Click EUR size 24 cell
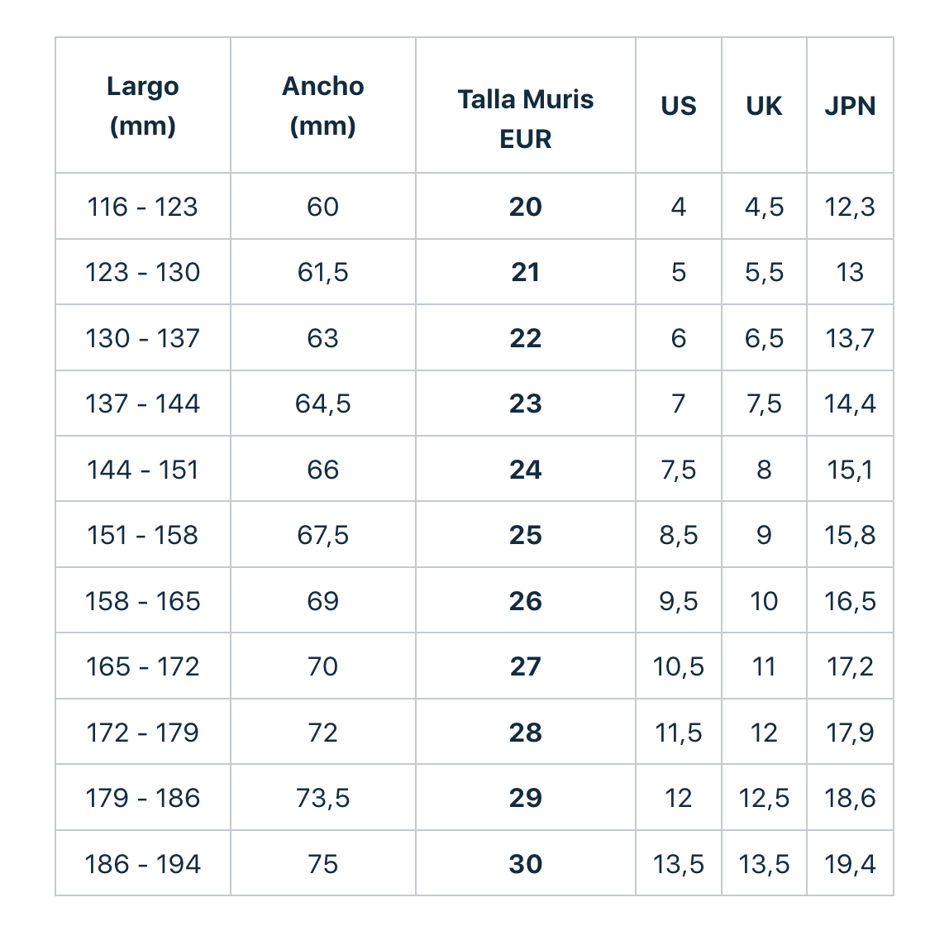Viewport: 949px width, 931px height. pyautogui.click(x=525, y=470)
